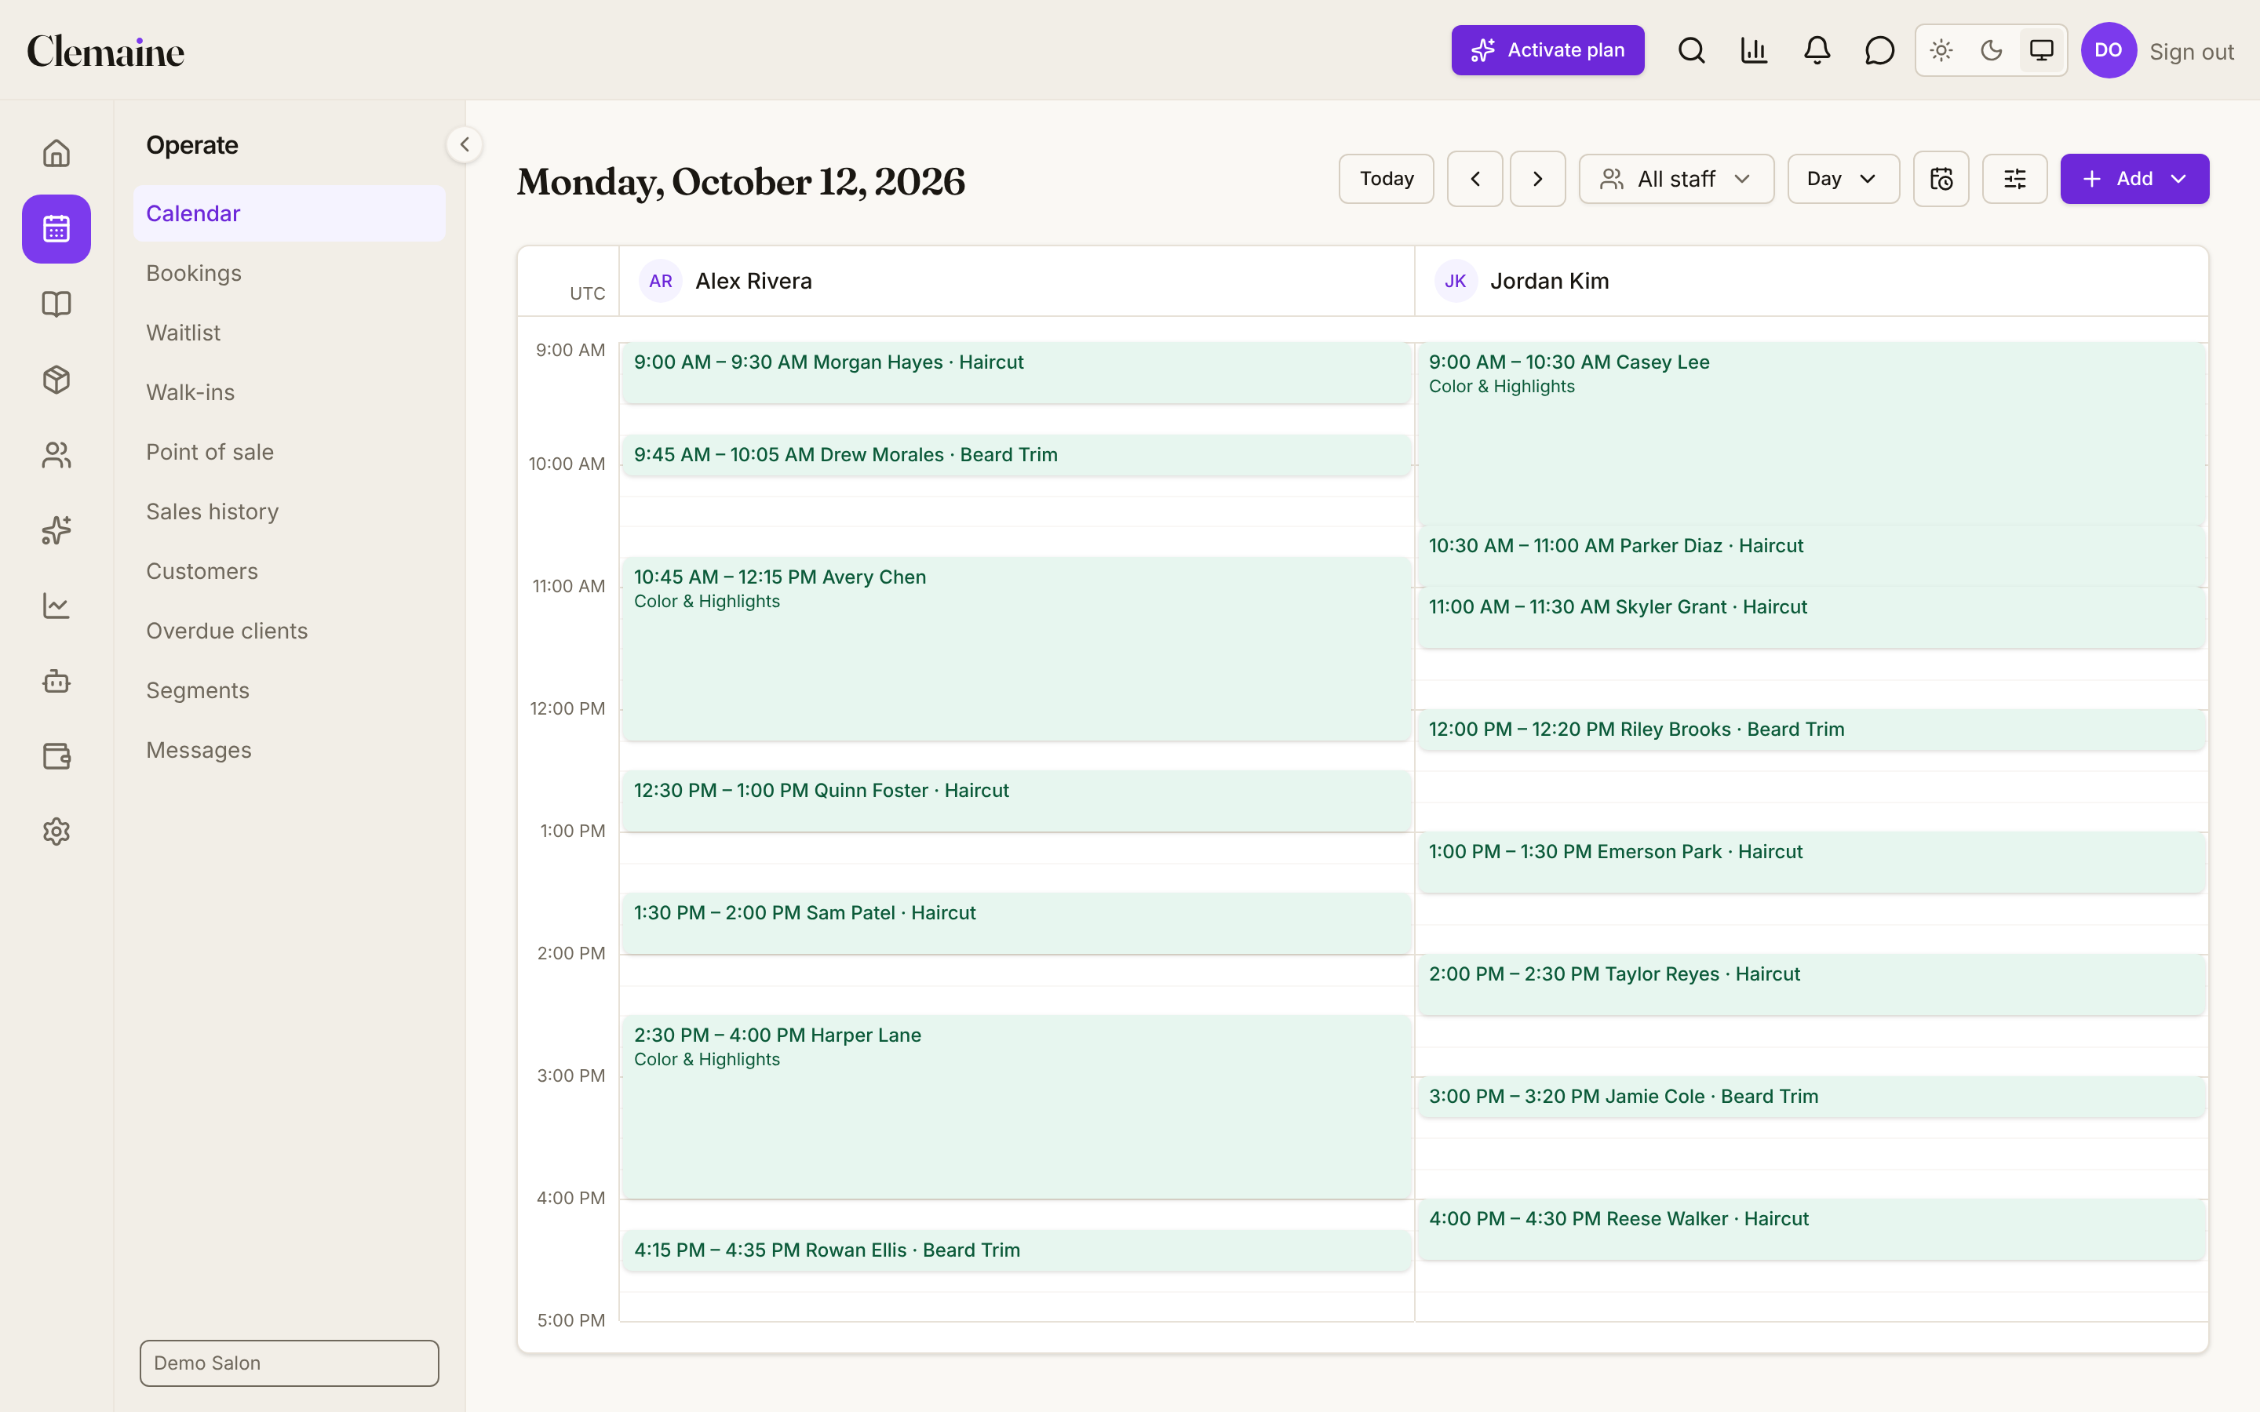Select the calendar icon in sidebar rail
2260x1412 pixels.
56,229
